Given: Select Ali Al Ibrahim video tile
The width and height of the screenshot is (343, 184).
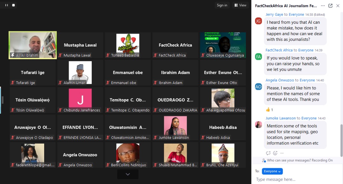Looking at the screenshot, I should [33, 45].
